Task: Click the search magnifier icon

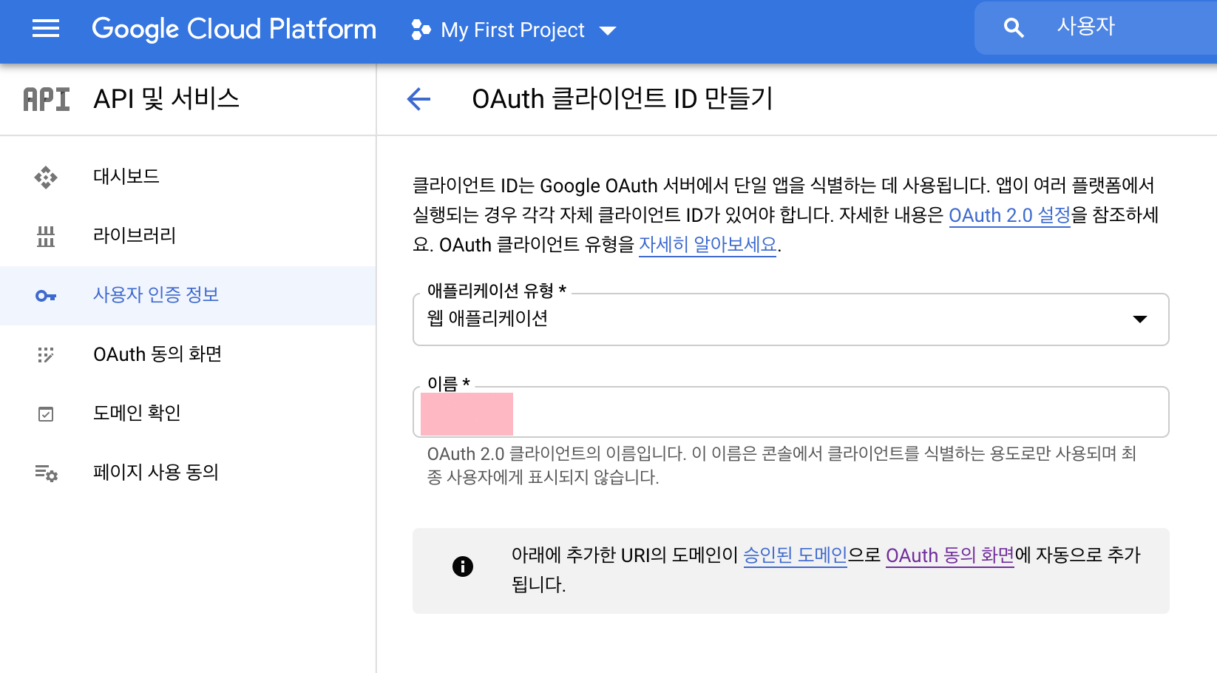Action: [1014, 28]
